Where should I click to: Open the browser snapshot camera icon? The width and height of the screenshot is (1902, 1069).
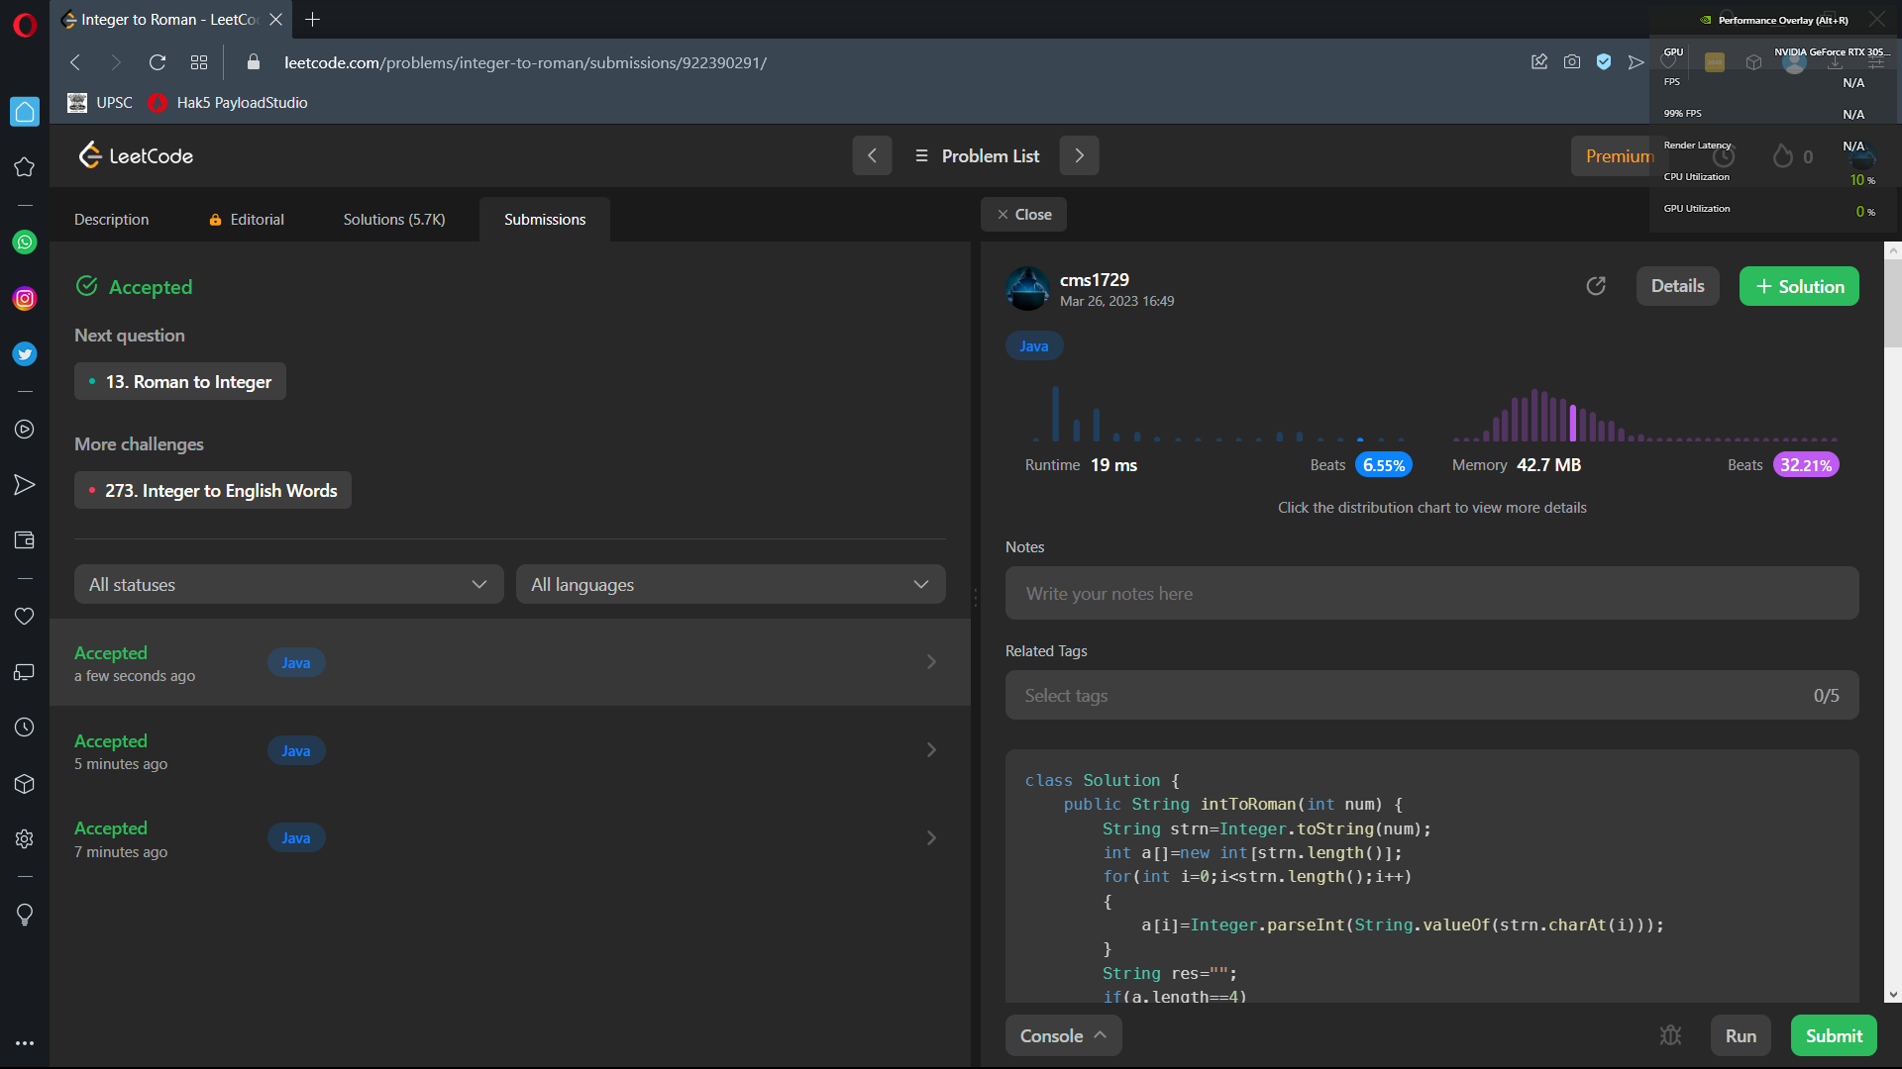click(1572, 62)
